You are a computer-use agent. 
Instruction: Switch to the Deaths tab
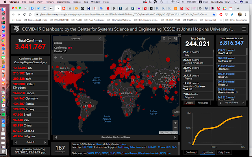click(x=189, y=103)
